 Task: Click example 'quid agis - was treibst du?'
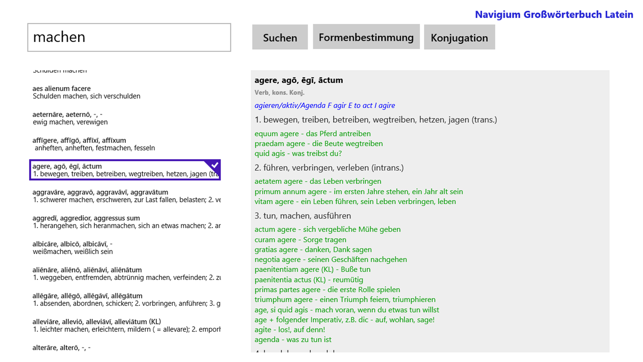[x=298, y=153]
